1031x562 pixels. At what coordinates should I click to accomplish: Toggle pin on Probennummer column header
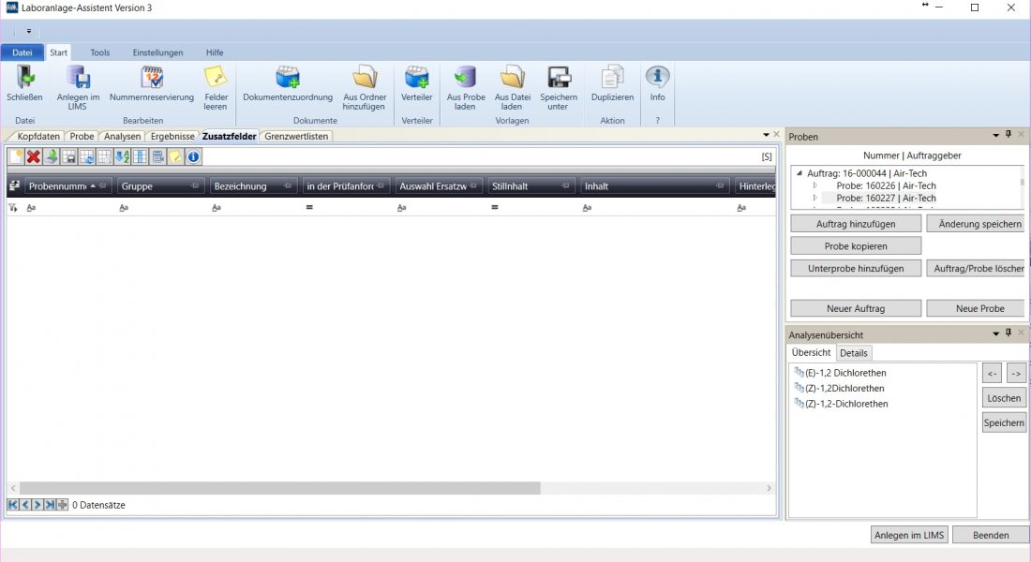tap(102, 186)
